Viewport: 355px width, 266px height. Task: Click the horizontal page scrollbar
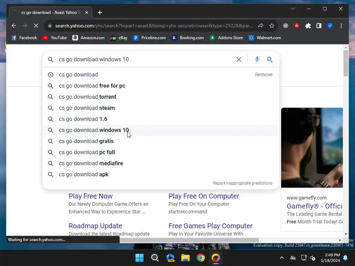pyautogui.click(x=189, y=240)
